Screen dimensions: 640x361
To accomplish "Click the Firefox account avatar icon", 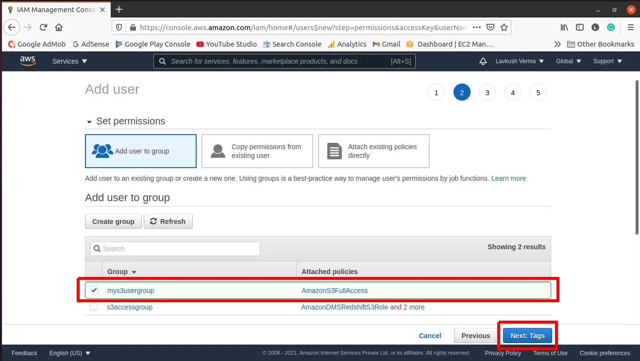I will (595, 27).
